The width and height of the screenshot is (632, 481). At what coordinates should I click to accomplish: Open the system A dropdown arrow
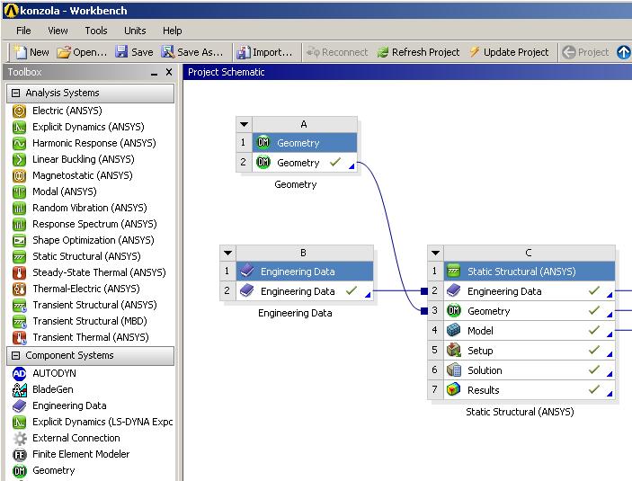click(244, 124)
